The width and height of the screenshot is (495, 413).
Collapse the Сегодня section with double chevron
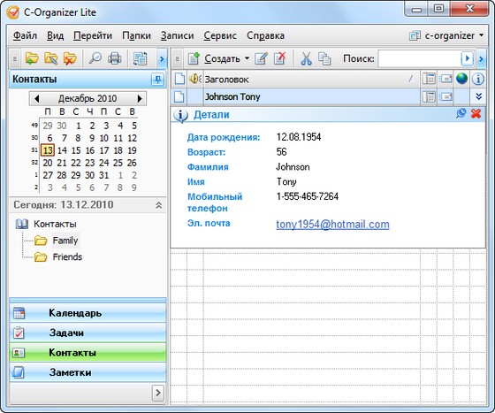[x=159, y=205]
